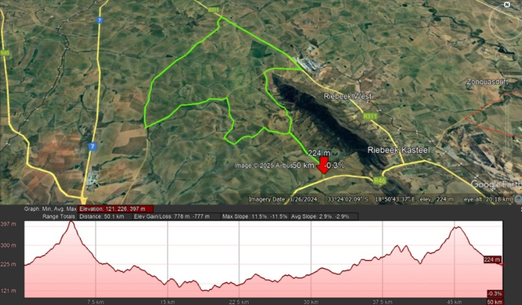Click the 50 km marker on profile axis
Viewport: 522px width, 305px height.
click(495, 302)
